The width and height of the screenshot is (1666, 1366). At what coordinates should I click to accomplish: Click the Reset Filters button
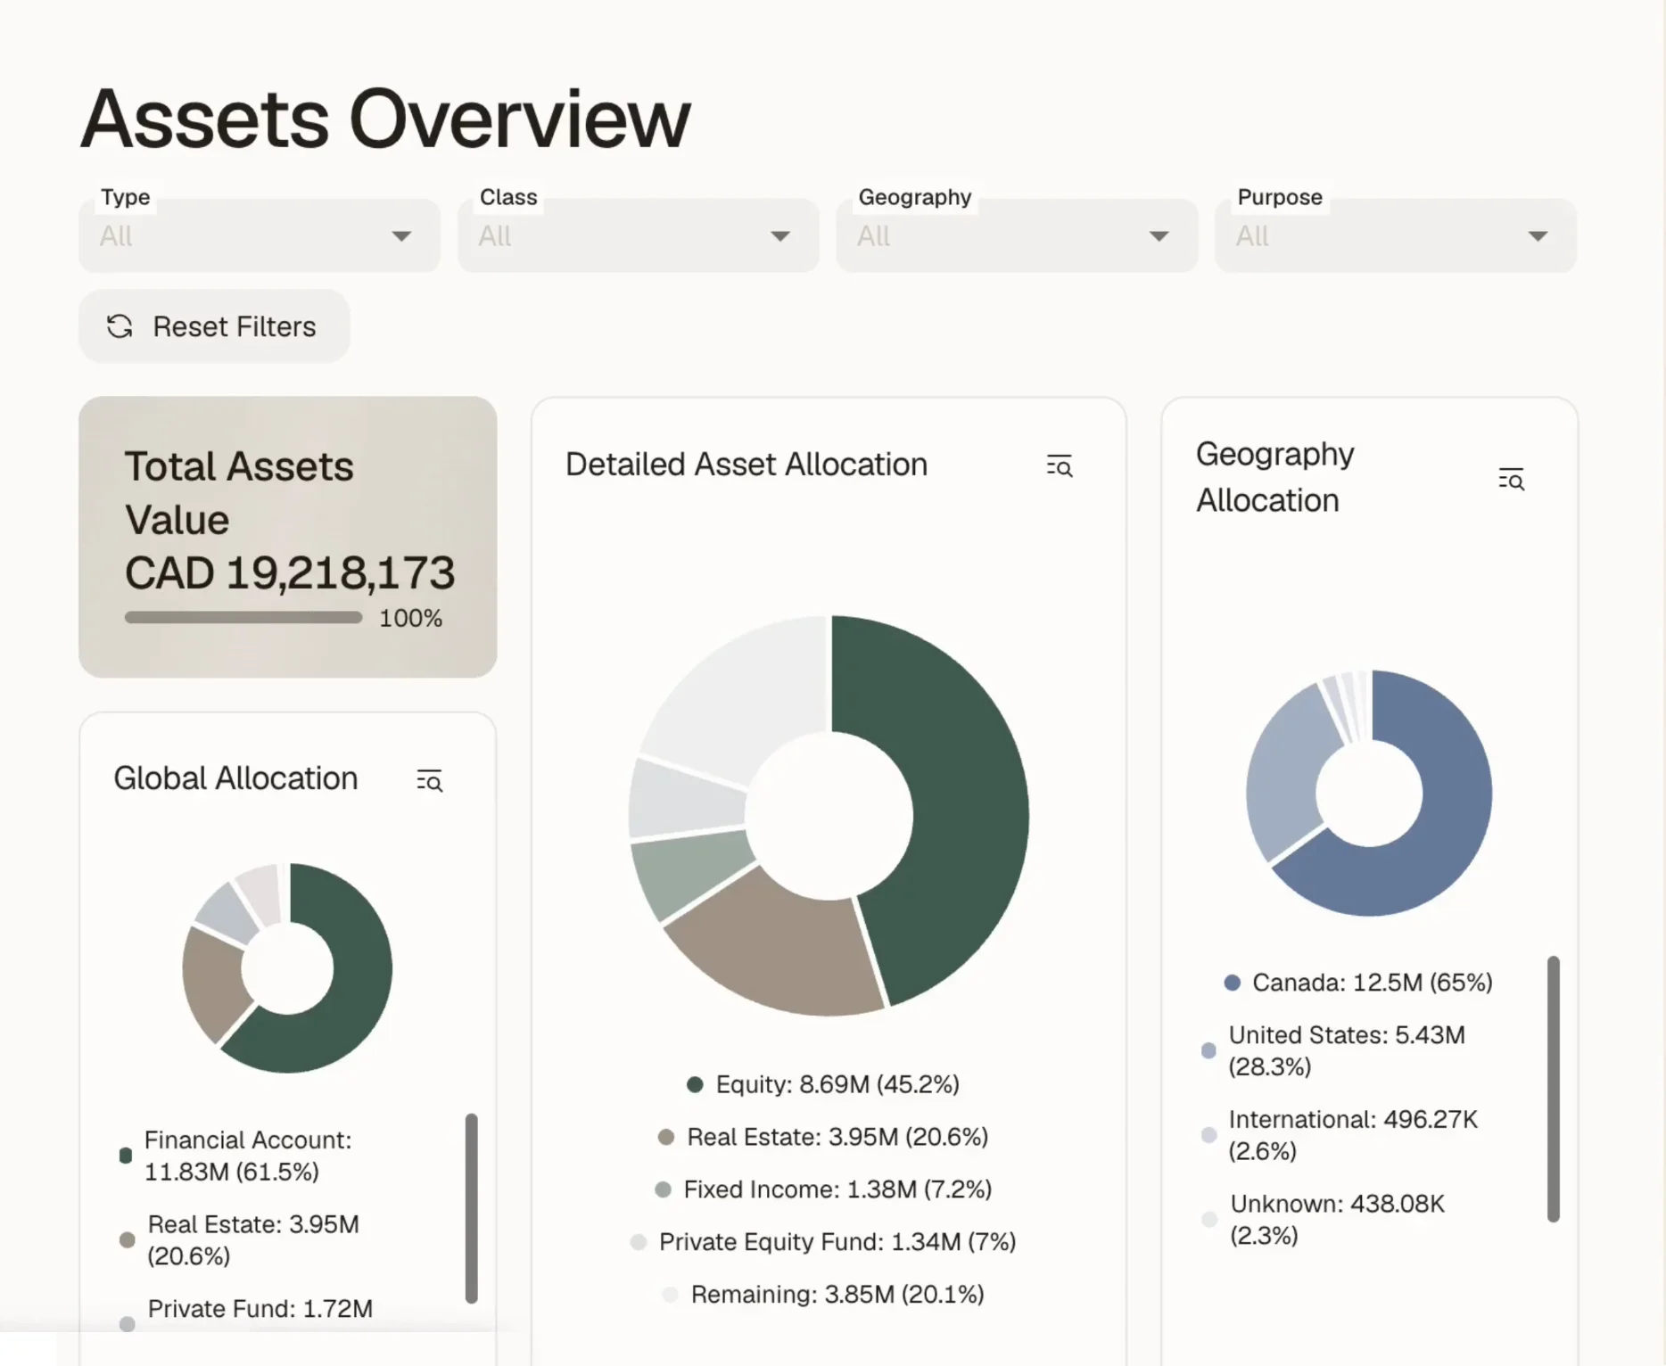[x=214, y=326]
